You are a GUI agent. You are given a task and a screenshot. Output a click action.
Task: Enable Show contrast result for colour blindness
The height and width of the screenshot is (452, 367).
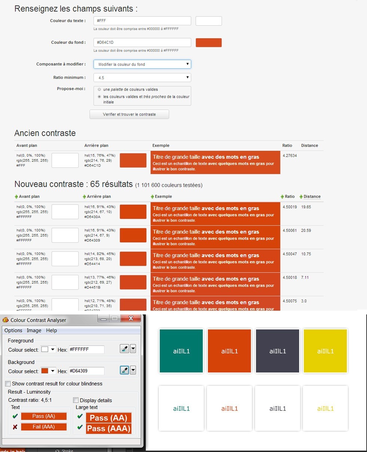(x=8, y=384)
